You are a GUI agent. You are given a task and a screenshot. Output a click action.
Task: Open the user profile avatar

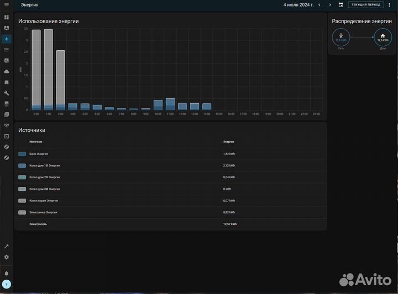point(7,284)
